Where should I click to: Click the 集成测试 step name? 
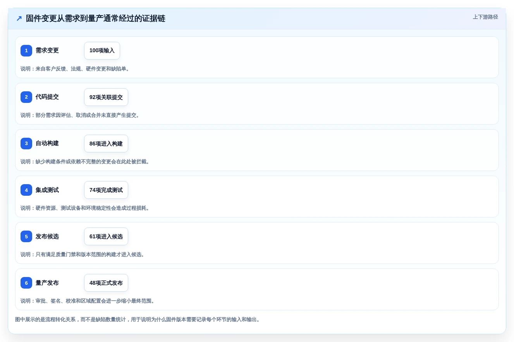point(47,190)
